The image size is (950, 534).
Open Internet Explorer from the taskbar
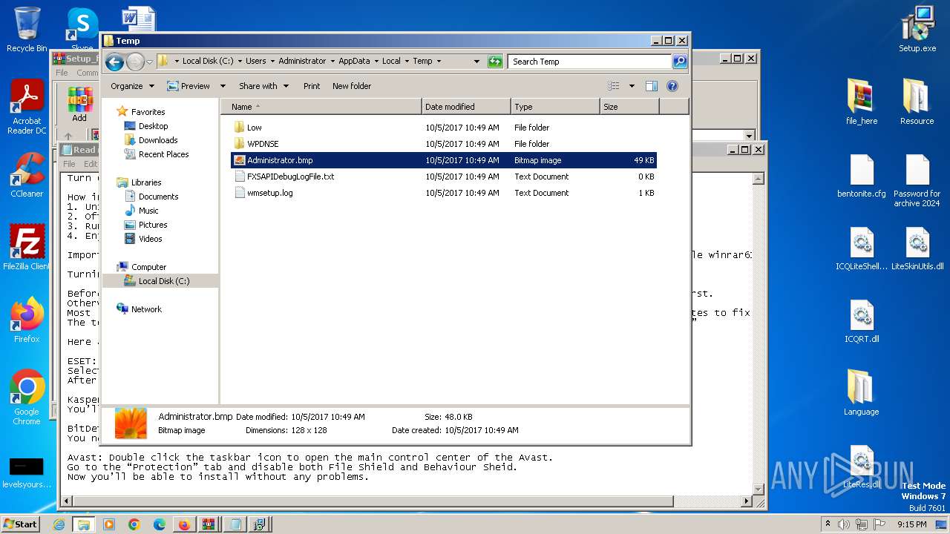pyautogui.click(x=59, y=524)
